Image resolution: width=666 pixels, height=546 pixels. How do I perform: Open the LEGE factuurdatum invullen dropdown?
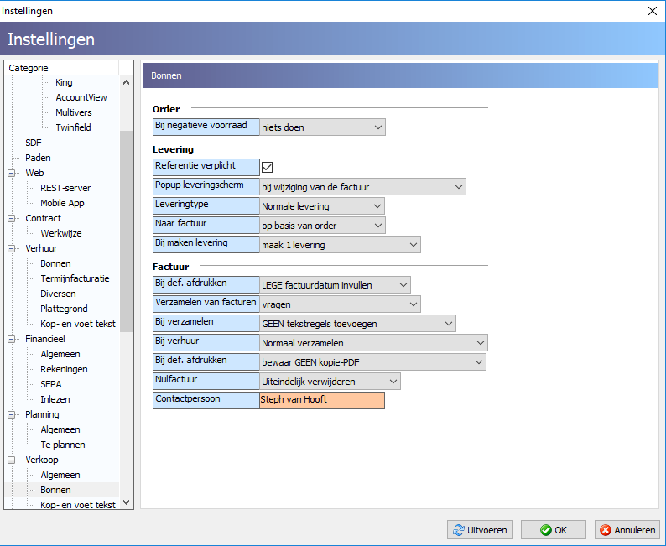click(x=335, y=285)
